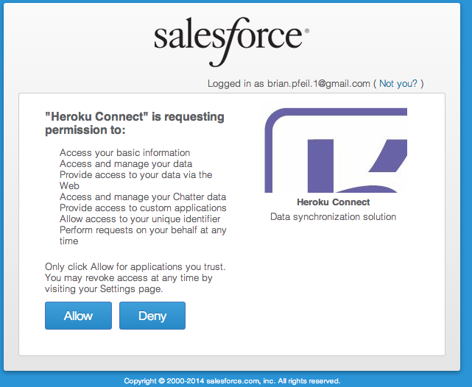Click "Provide access to your data via the Web"
The height and width of the screenshot is (387, 472).
click(135, 180)
